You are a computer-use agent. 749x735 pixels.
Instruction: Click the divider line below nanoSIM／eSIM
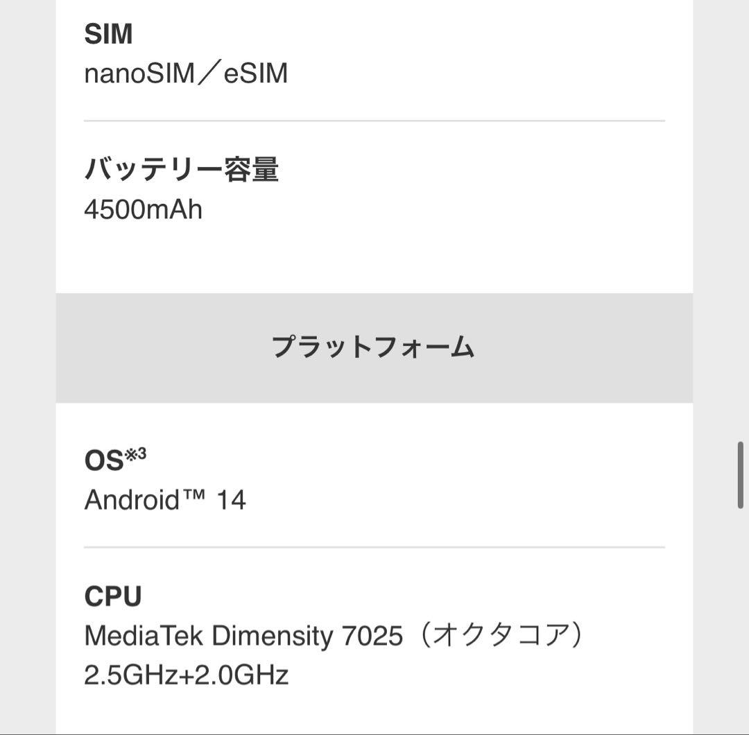374,121
